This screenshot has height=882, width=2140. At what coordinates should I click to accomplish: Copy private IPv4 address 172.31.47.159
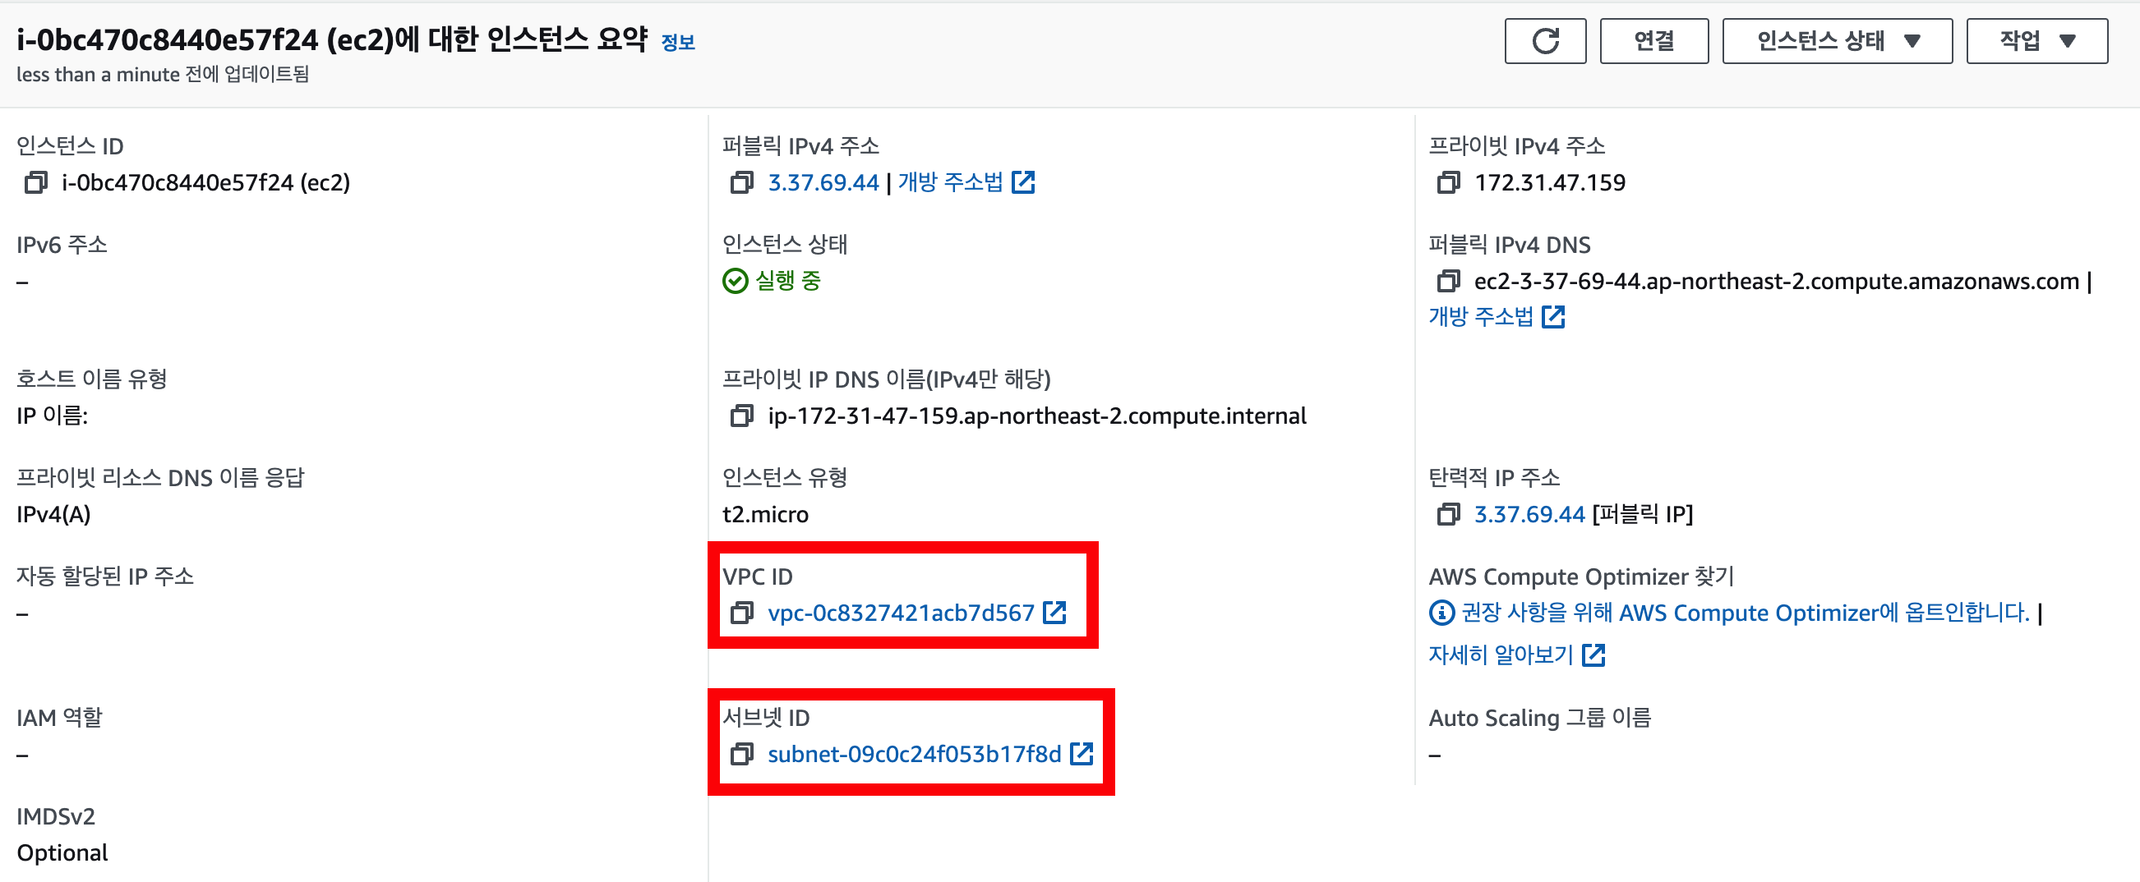[x=1448, y=182]
